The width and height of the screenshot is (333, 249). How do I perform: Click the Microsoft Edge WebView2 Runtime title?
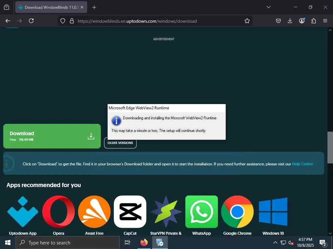point(139,108)
